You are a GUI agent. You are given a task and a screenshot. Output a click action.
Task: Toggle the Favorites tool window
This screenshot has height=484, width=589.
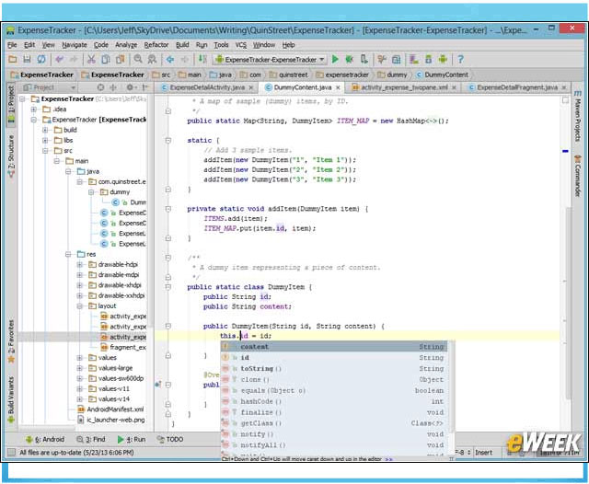pos(11,340)
